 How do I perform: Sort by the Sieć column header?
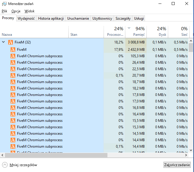point(179,32)
